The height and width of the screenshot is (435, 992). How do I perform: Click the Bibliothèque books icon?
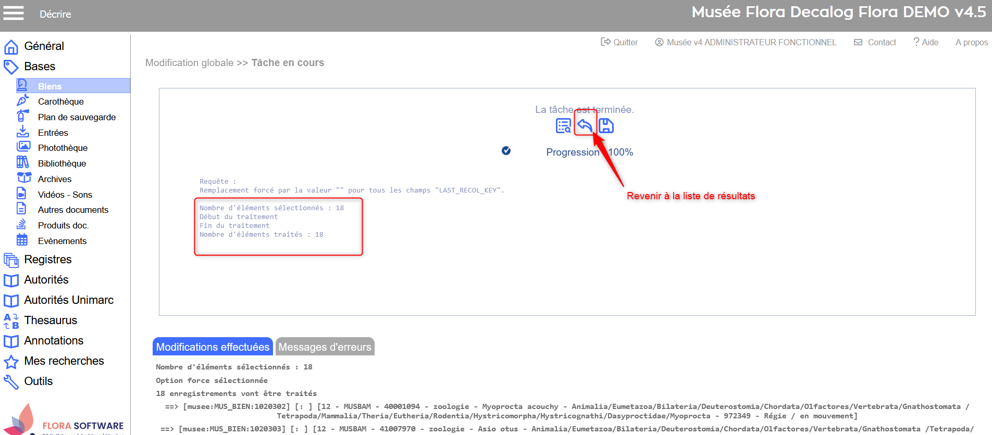click(x=22, y=162)
